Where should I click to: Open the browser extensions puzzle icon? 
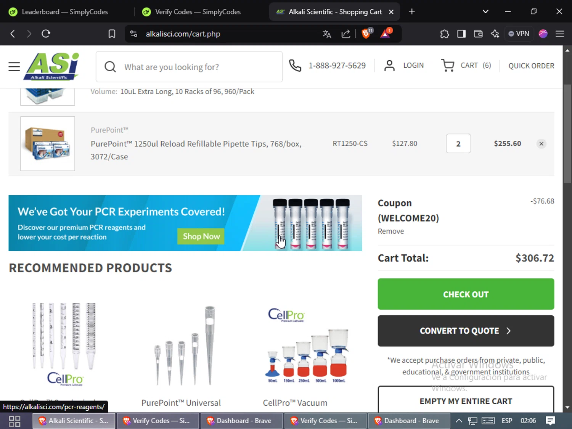tap(445, 34)
